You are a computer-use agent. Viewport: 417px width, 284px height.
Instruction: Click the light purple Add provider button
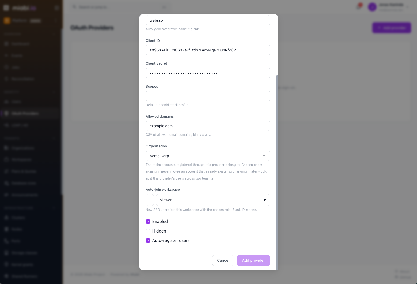[x=253, y=260]
